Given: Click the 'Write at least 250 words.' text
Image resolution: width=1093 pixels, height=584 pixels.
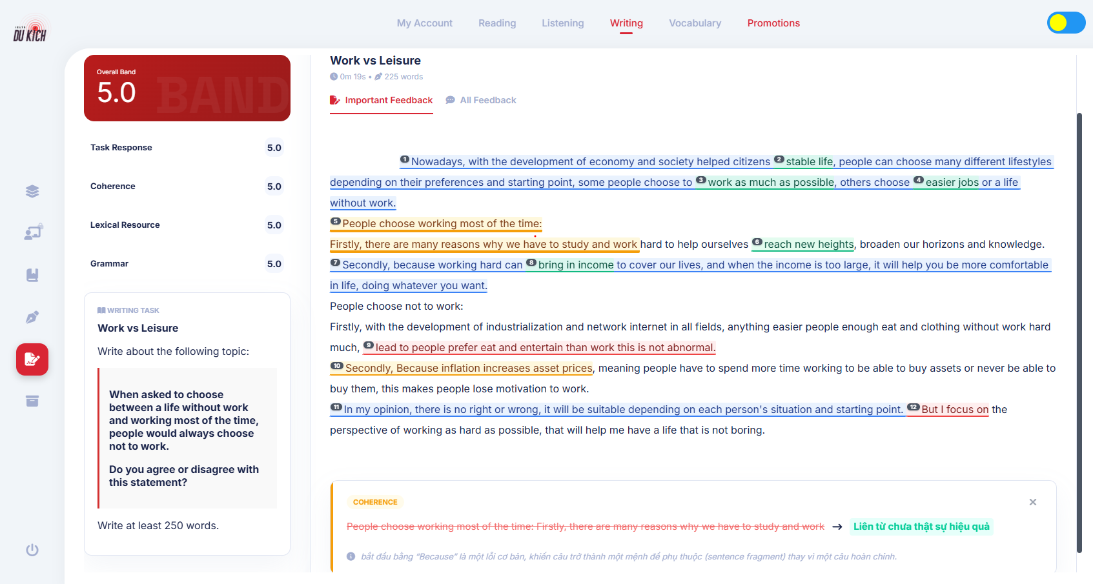Looking at the screenshot, I should [x=158, y=526].
